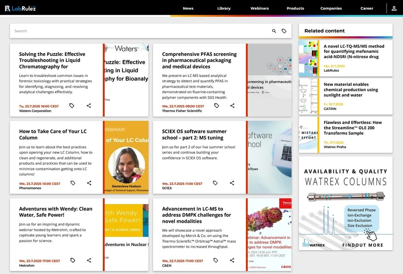The width and height of the screenshot is (403, 274).
Task: Share the SCIEX OS summer school webinar
Action: [231, 182]
